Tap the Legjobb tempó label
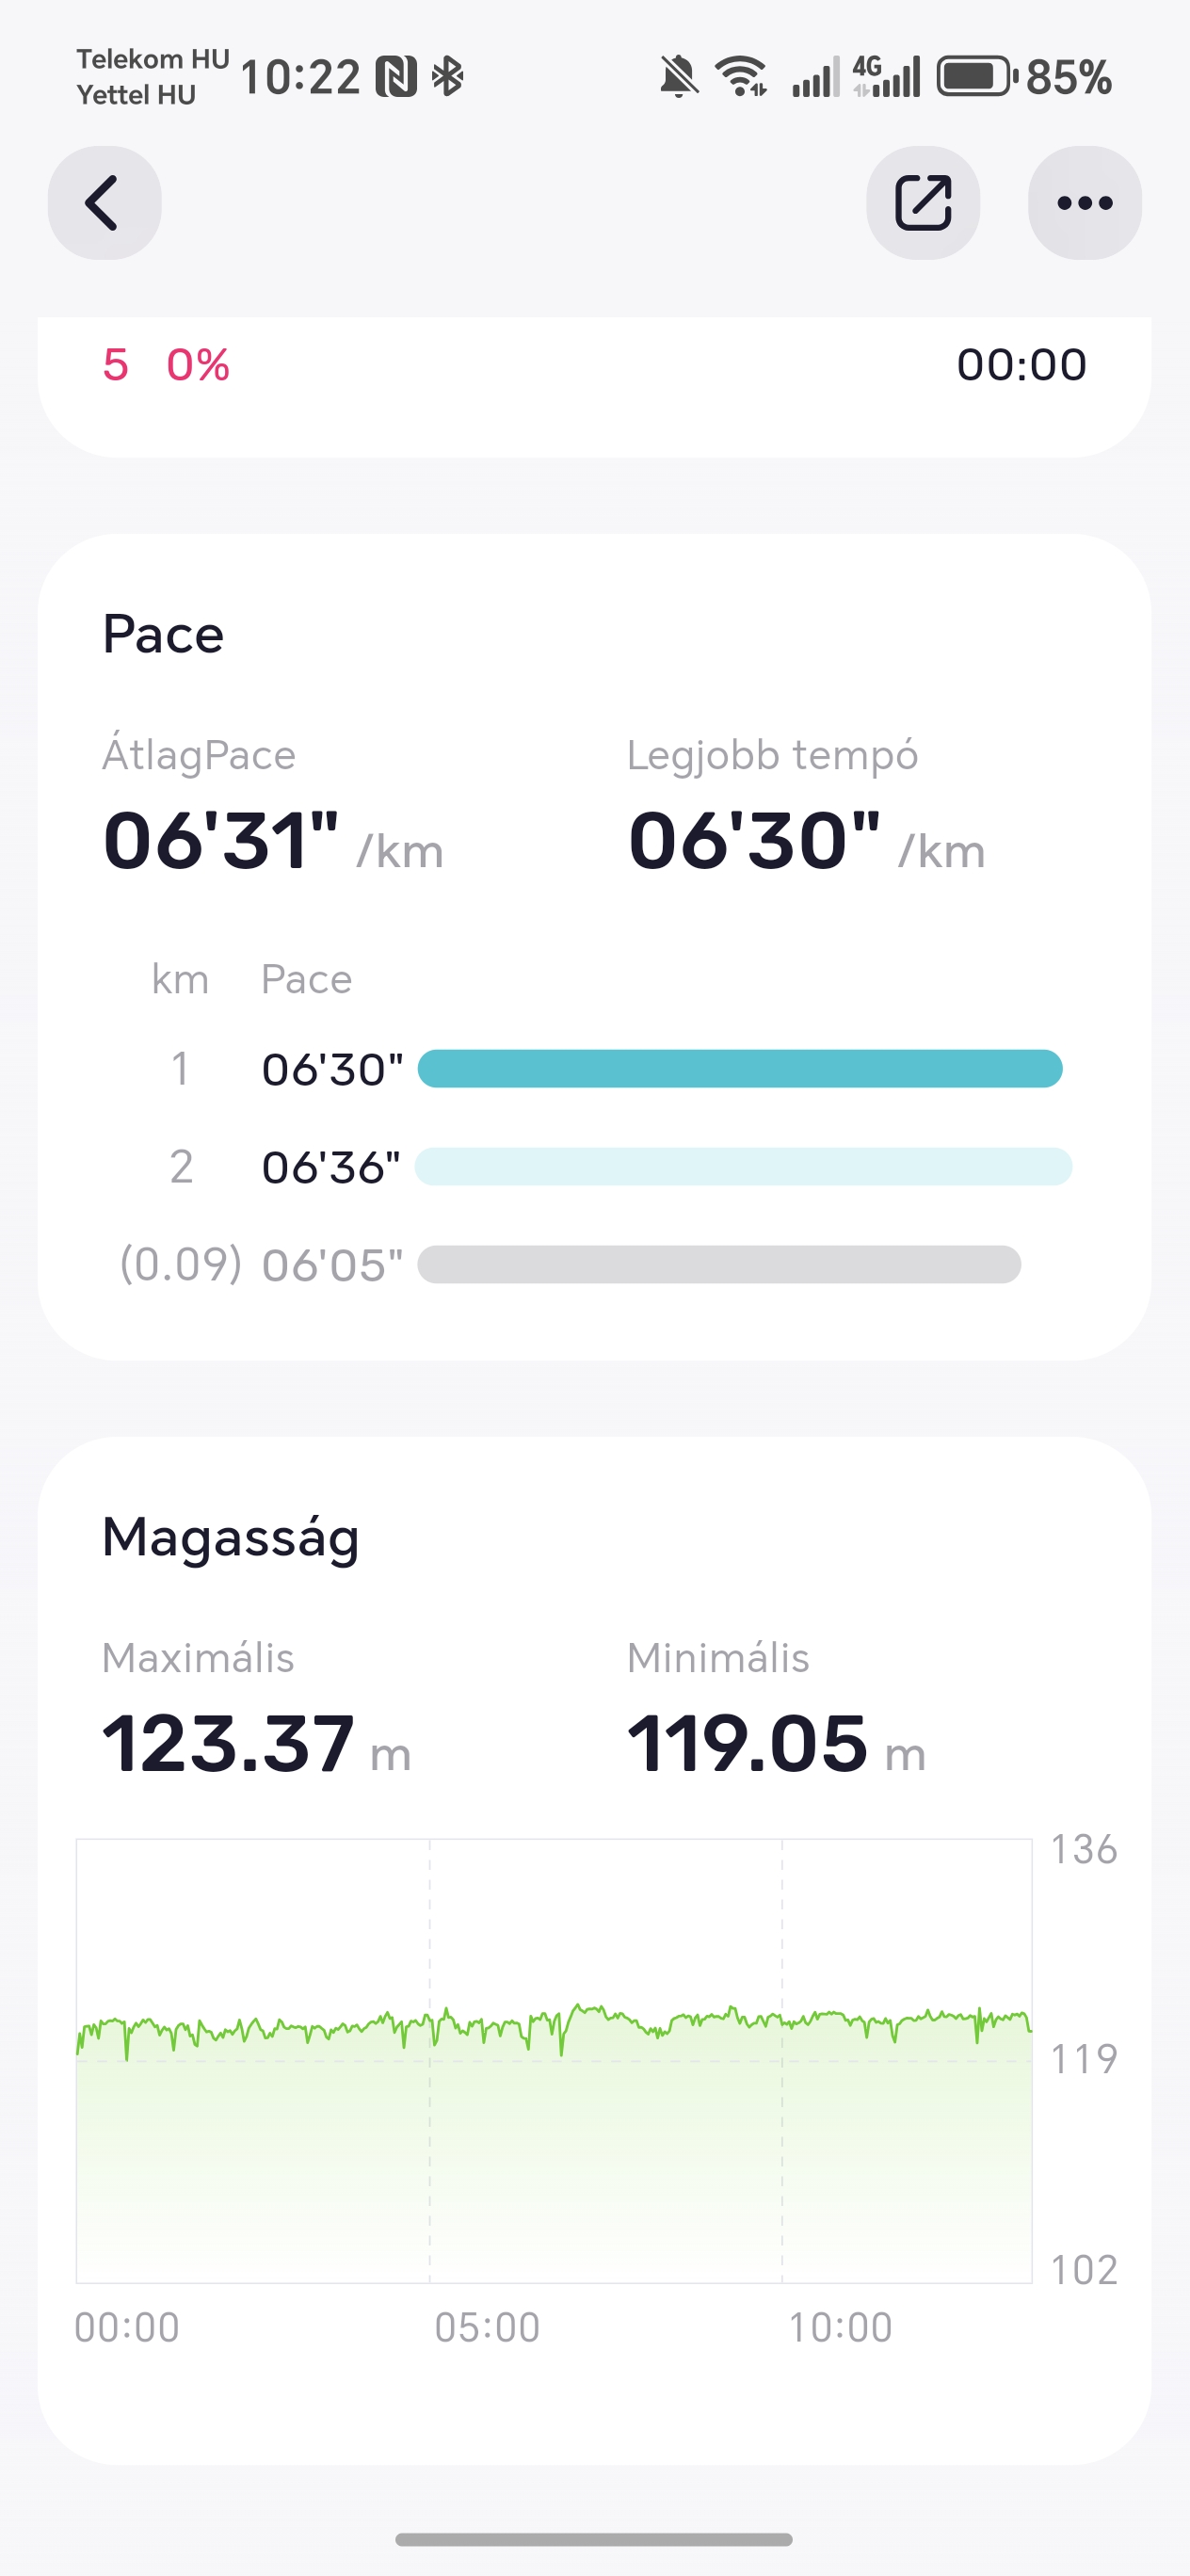This screenshot has width=1190, height=2576. [x=773, y=756]
